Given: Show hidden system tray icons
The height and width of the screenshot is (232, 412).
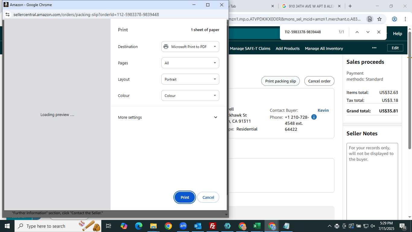Looking at the screenshot, I should pos(329,226).
